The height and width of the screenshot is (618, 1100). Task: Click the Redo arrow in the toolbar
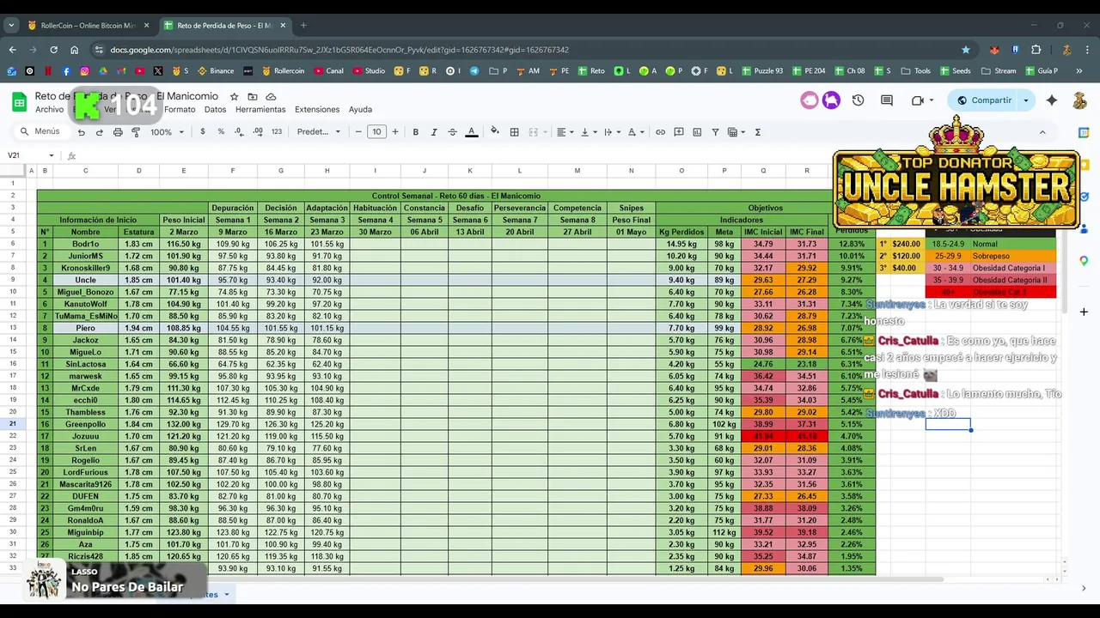99,132
